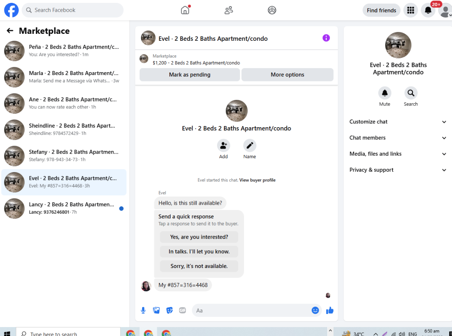Screen dimensions: 452x336
Task: Open unread Lancy conversation
Action: (x=64, y=208)
